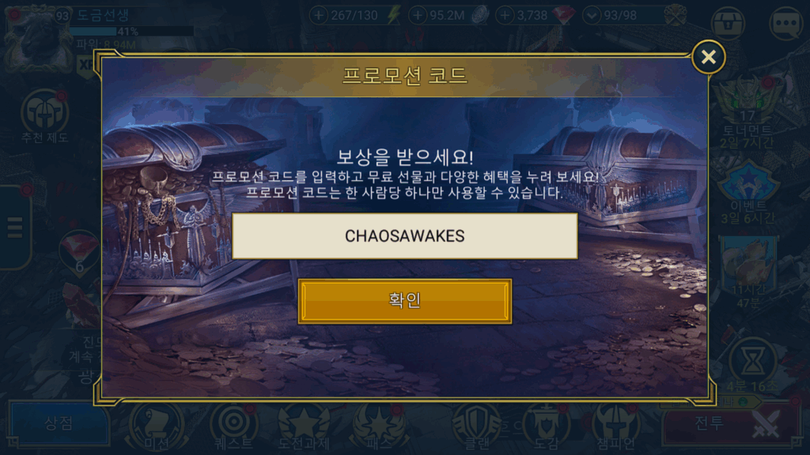
Task: Click the 확인 confirm button
Action: pos(405,301)
